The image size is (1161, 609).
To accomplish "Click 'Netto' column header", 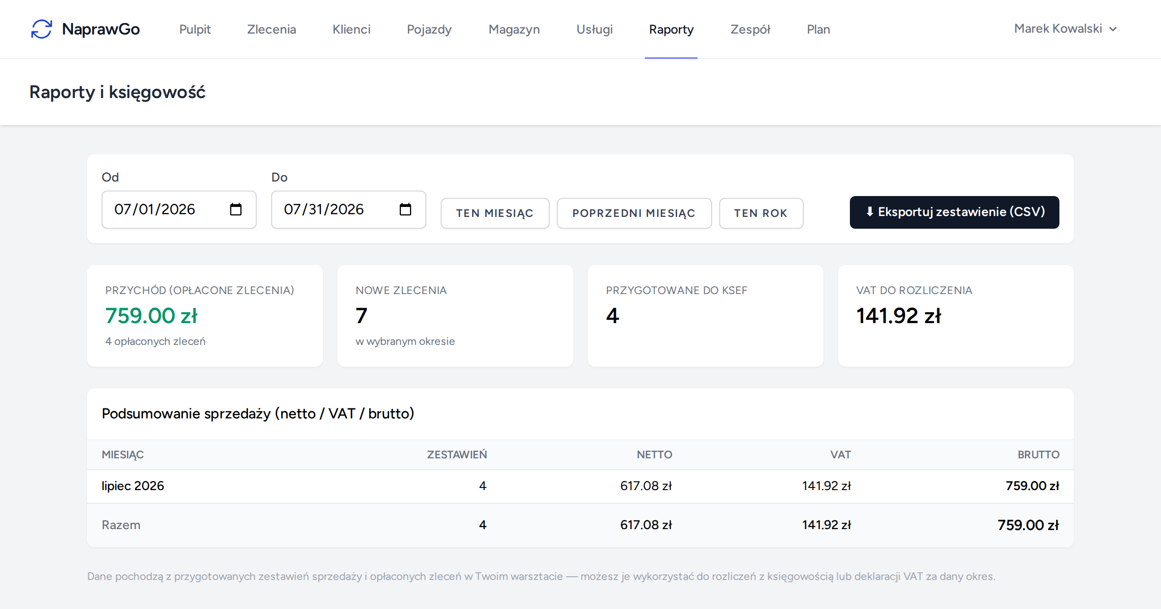I will click(654, 455).
